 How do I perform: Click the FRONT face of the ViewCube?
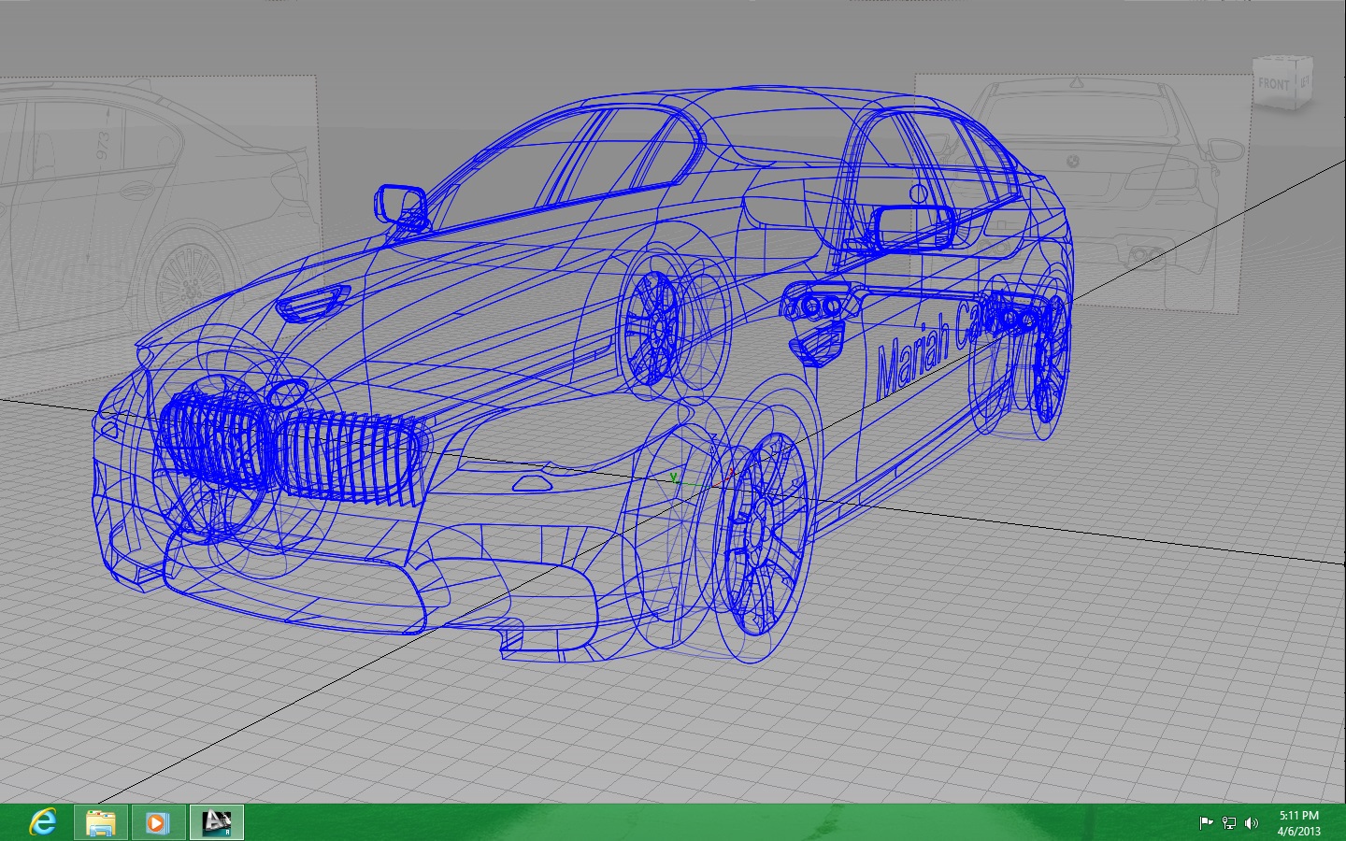click(1273, 82)
